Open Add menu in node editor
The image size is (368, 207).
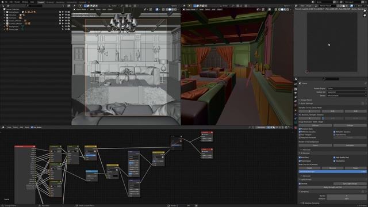(x=21, y=127)
